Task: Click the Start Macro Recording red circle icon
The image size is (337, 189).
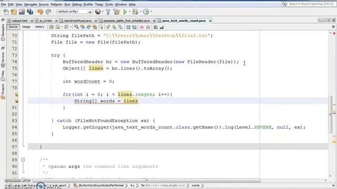Action: [x=142, y=27]
